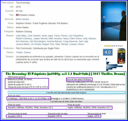The width and height of the screenshot is (128, 121).
Task: Visit Vin Scialla's cast page
Action: [36, 44]
